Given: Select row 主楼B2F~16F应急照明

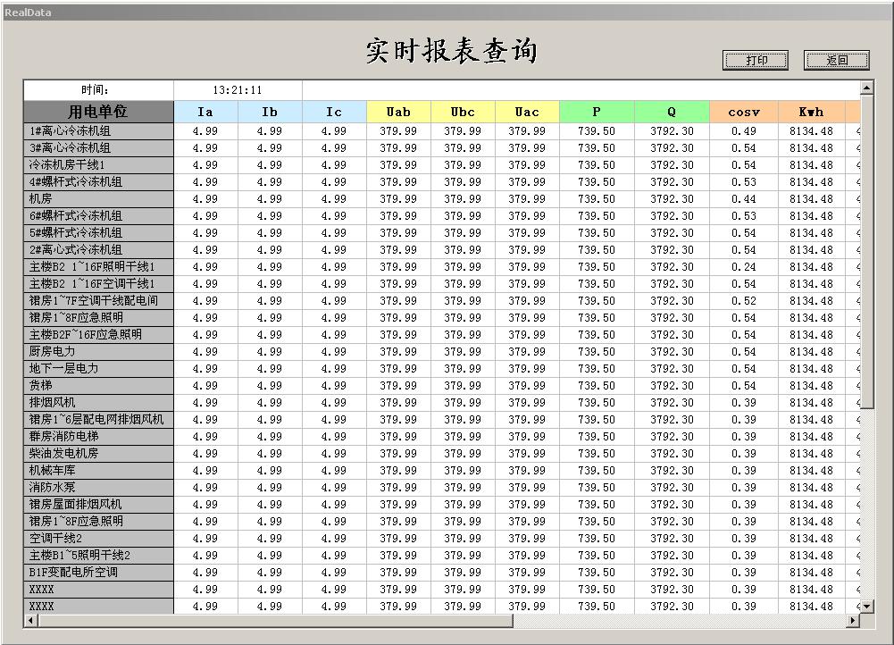Looking at the screenshot, I should coord(98,335).
